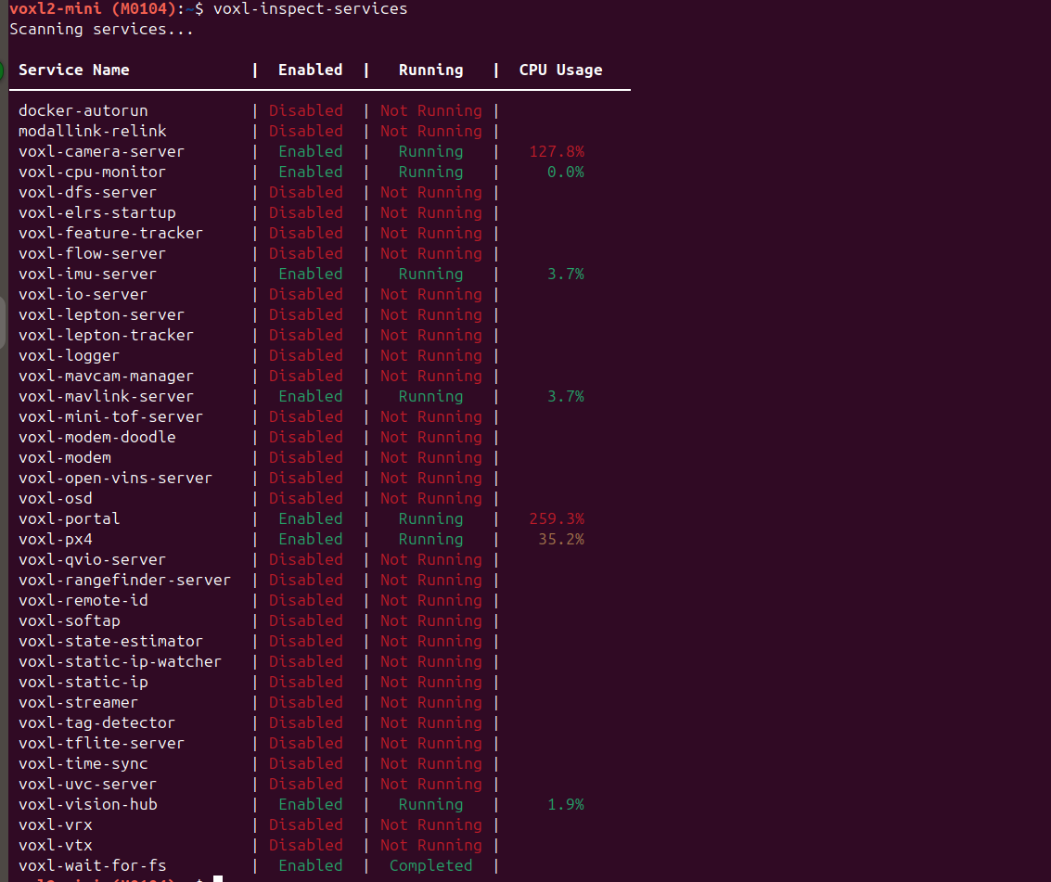Click the terminal cursor at the bottom
This screenshot has height=882, width=1051.
(x=217, y=876)
